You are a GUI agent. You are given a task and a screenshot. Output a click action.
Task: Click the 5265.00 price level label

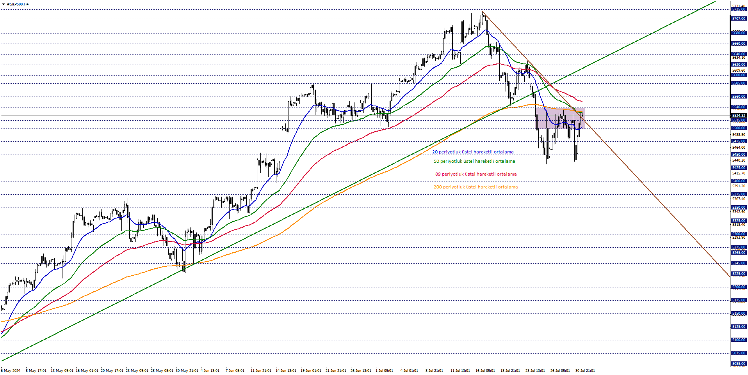pos(739,253)
